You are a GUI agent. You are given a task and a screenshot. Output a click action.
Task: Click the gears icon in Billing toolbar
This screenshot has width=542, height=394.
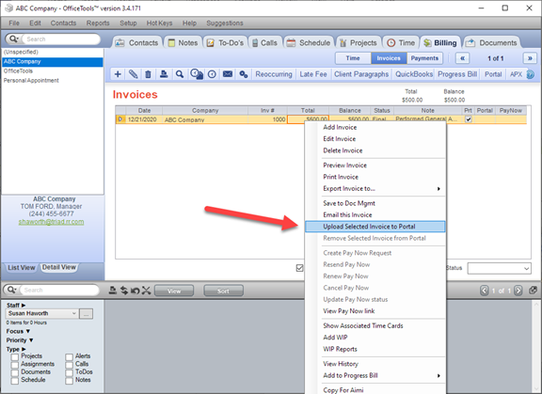point(244,74)
